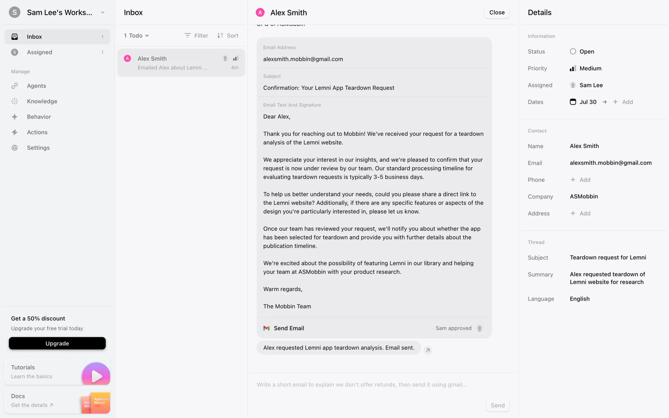Image resolution: width=669 pixels, height=418 pixels.
Task: Toggle the Open status circle
Action: point(573,52)
